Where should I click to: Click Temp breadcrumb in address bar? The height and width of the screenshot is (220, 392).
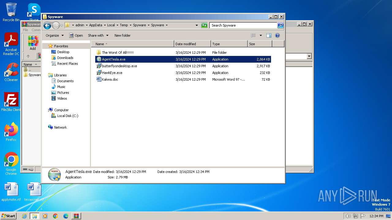click(x=124, y=25)
